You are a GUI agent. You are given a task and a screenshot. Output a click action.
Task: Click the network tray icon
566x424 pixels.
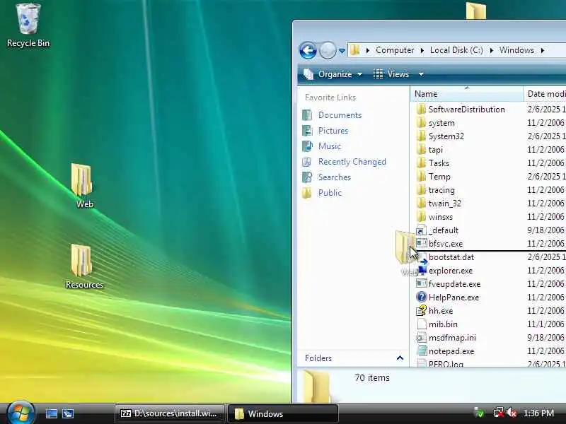point(499,413)
